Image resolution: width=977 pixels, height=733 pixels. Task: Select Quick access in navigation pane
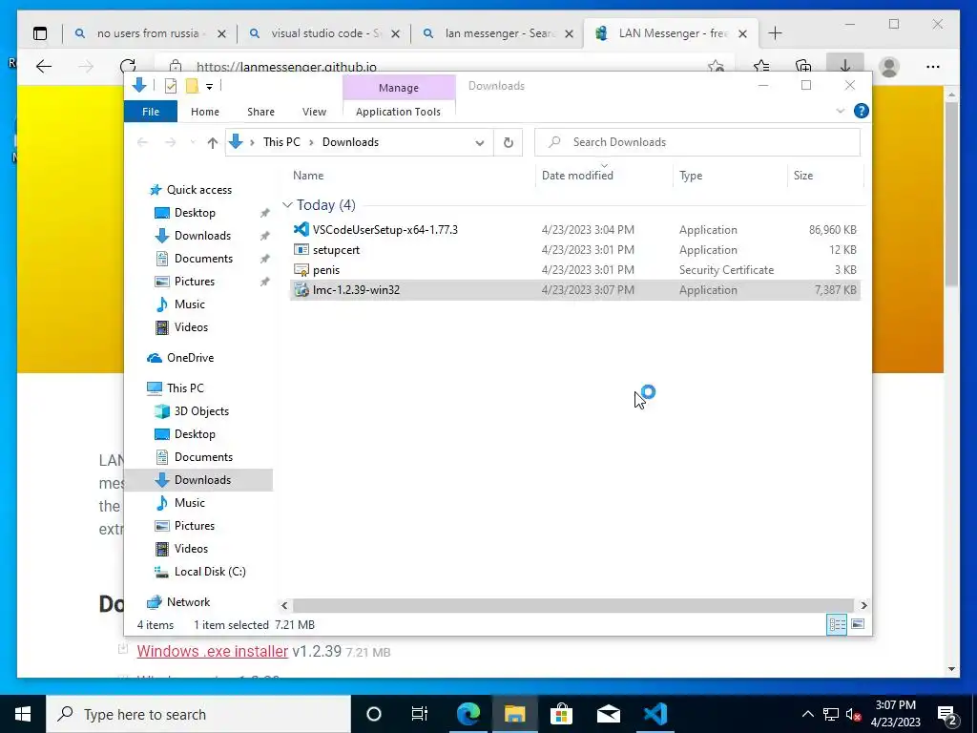pos(198,190)
